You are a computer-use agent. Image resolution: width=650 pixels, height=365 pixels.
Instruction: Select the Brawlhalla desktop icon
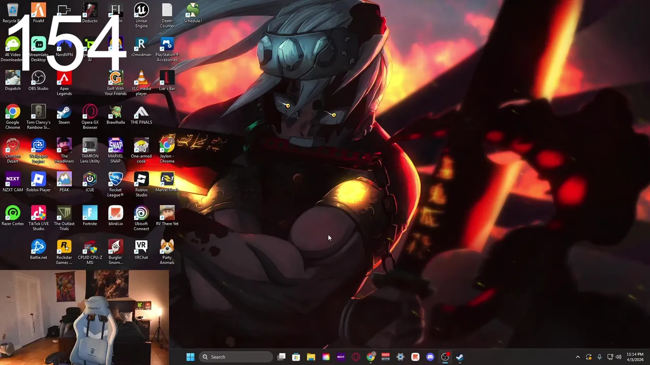click(x=116, y=115)
